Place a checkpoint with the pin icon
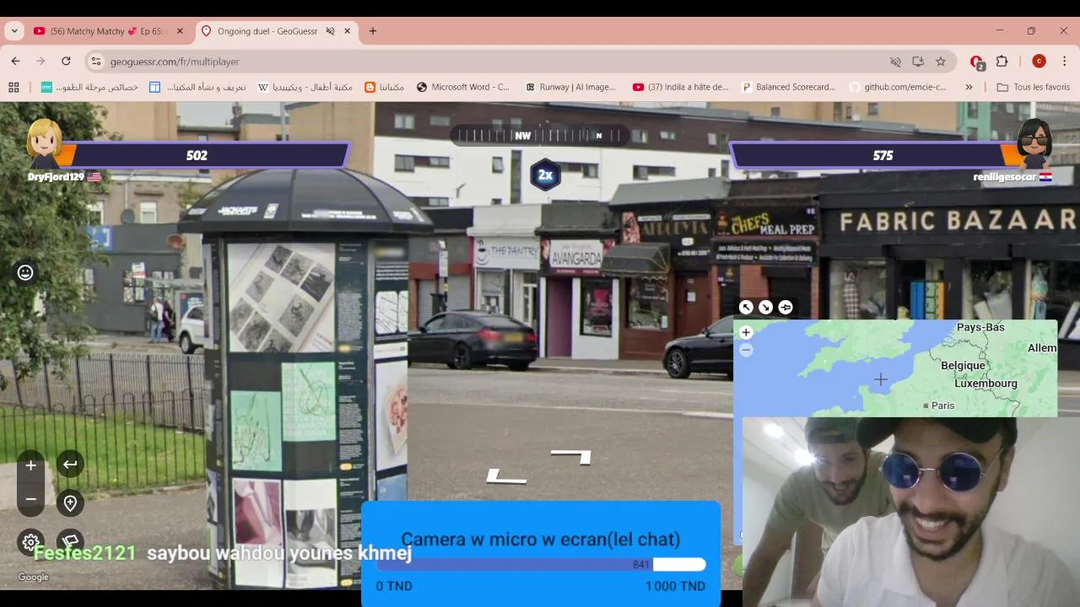 [x=70, y=503]
